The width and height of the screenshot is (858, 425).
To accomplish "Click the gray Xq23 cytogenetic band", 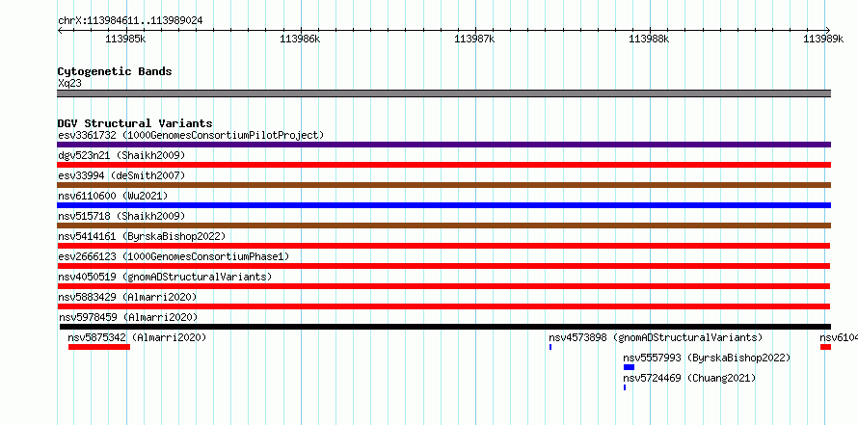I will pos(443,93).
